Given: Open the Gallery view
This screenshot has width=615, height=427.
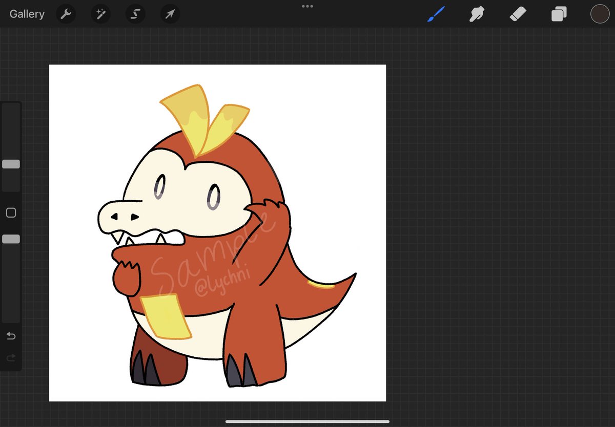Looking at the screenshot, I should 27,14.
